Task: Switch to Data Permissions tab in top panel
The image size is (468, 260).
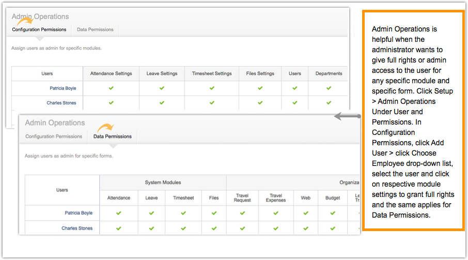Action: coord(95,29)
